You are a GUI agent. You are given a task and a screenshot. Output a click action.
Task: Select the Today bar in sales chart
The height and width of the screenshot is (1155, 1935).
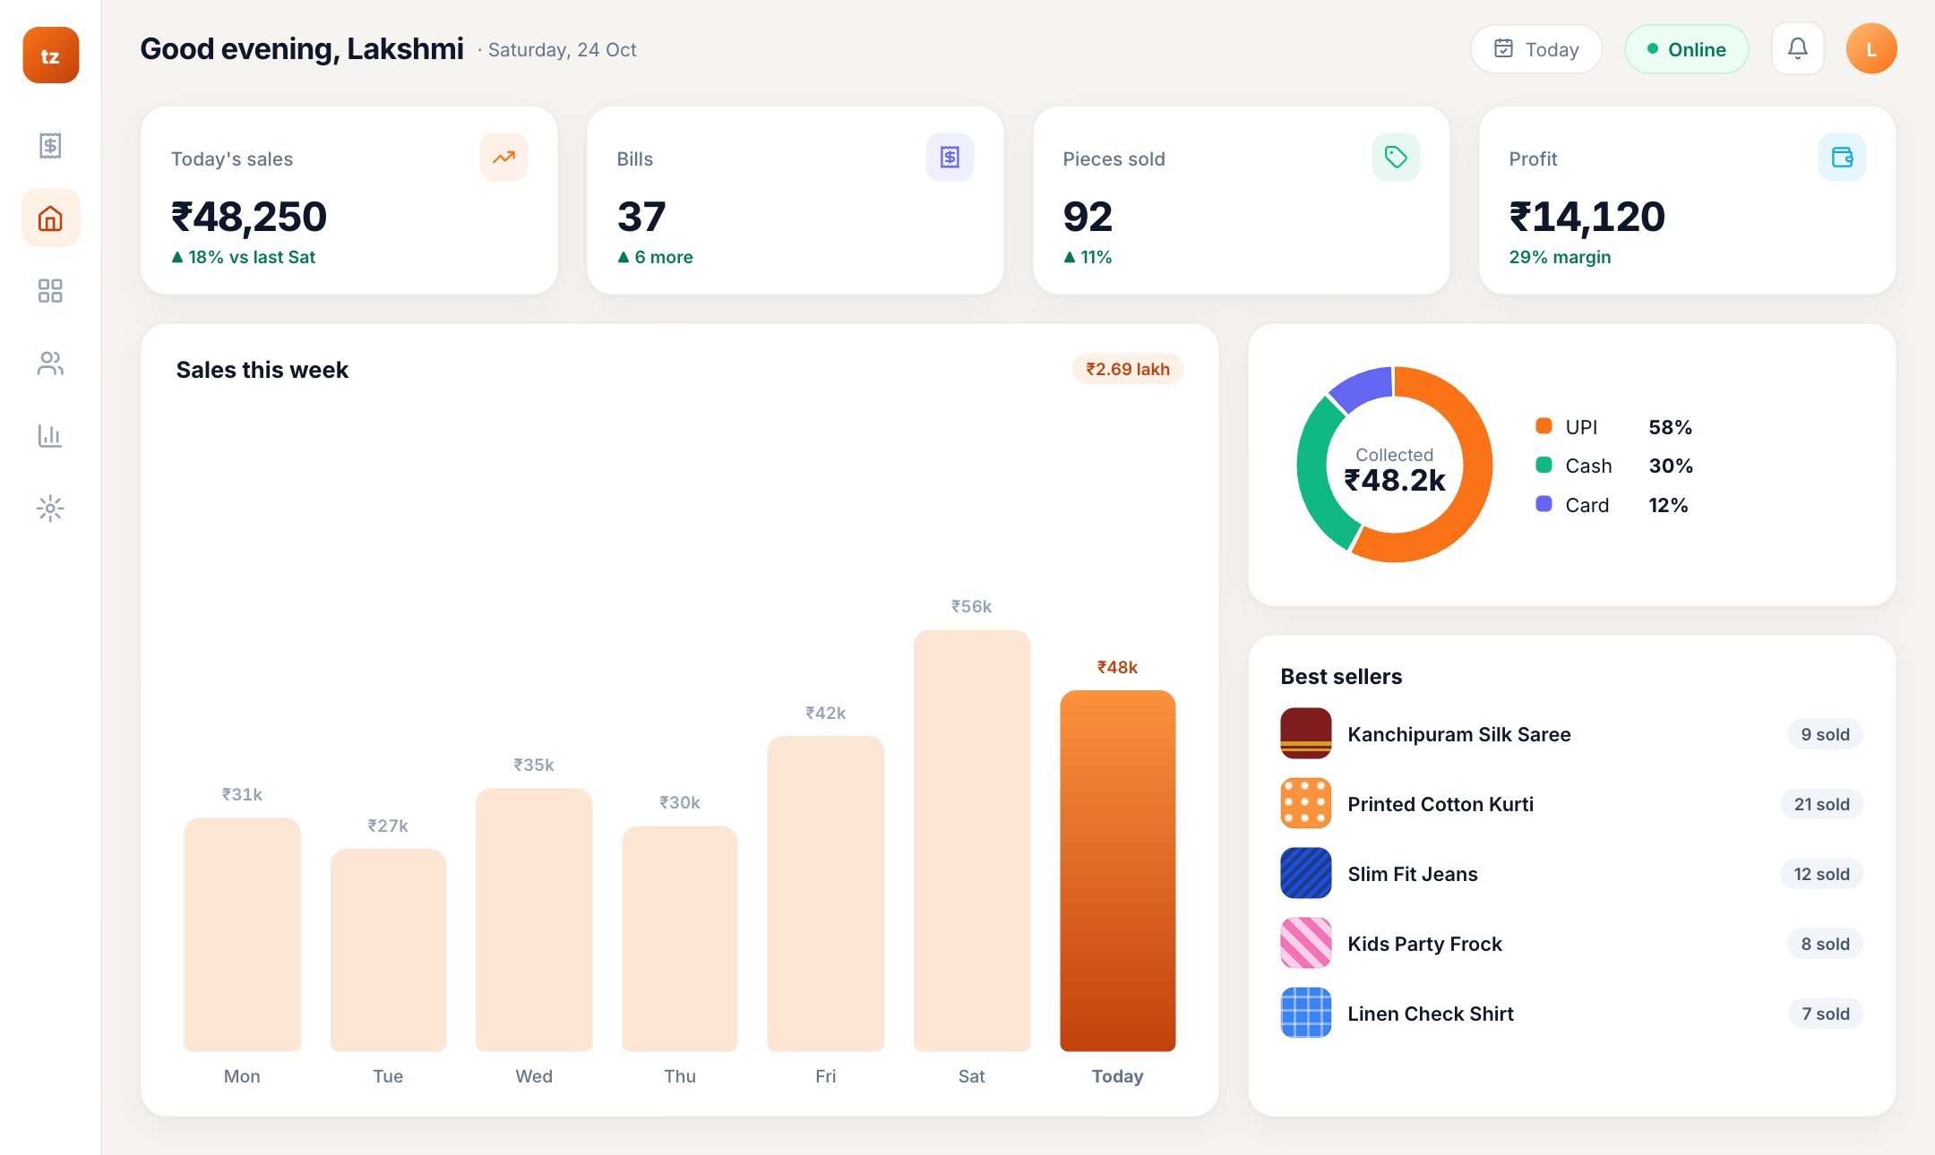[1118, 870]
